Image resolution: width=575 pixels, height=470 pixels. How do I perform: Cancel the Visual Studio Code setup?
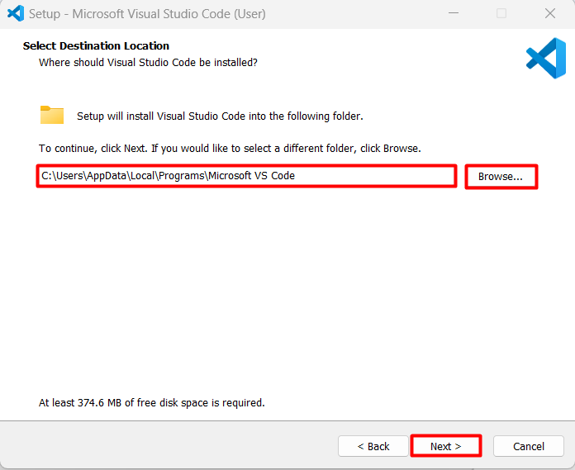point(529,446)
